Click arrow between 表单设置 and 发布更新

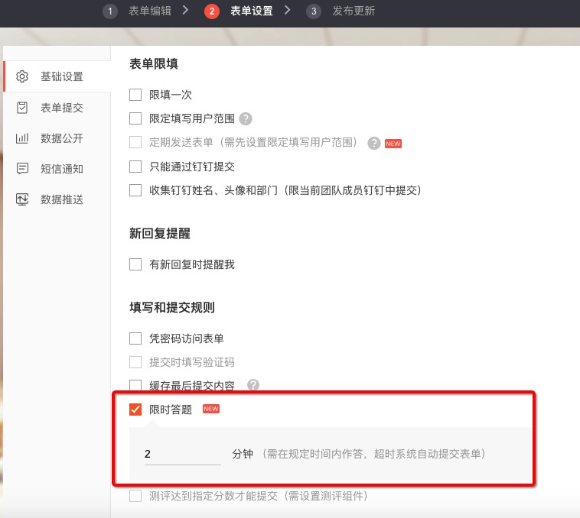click(287, 11)
